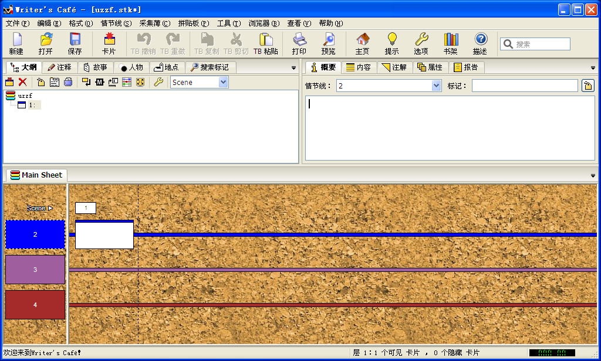Click the 卡片 (Card) toolbar icon
601x361 pixels.
(109, 43)
